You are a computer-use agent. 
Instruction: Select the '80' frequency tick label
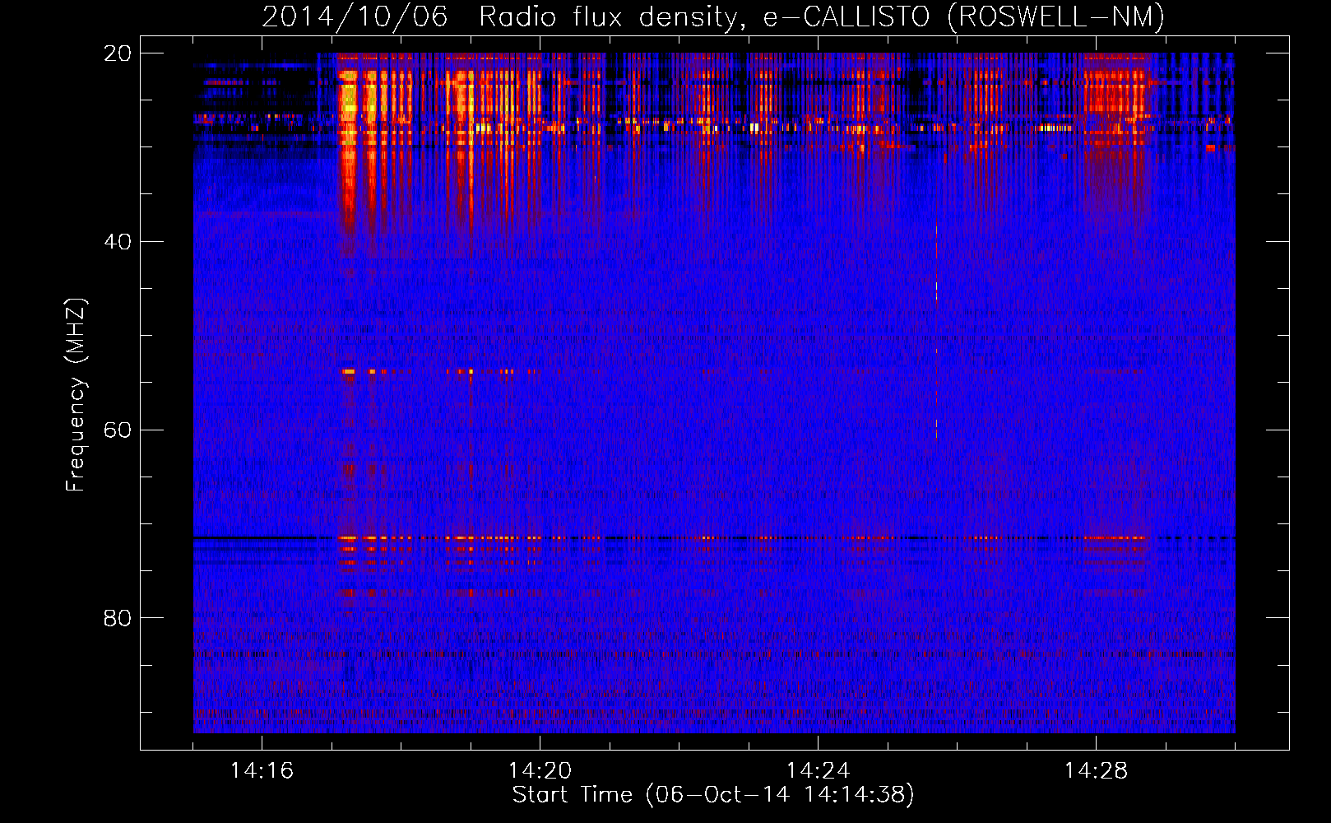(x=118, y=618)
